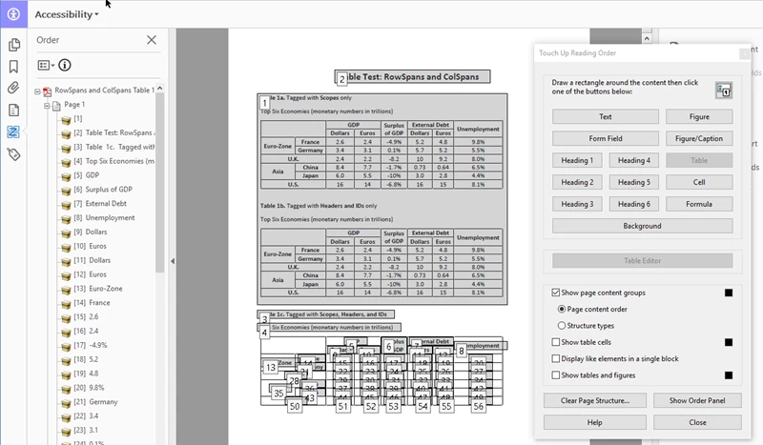Click the Figure button
Viewport: 763px width, 445px height.
tap(699, 116)
